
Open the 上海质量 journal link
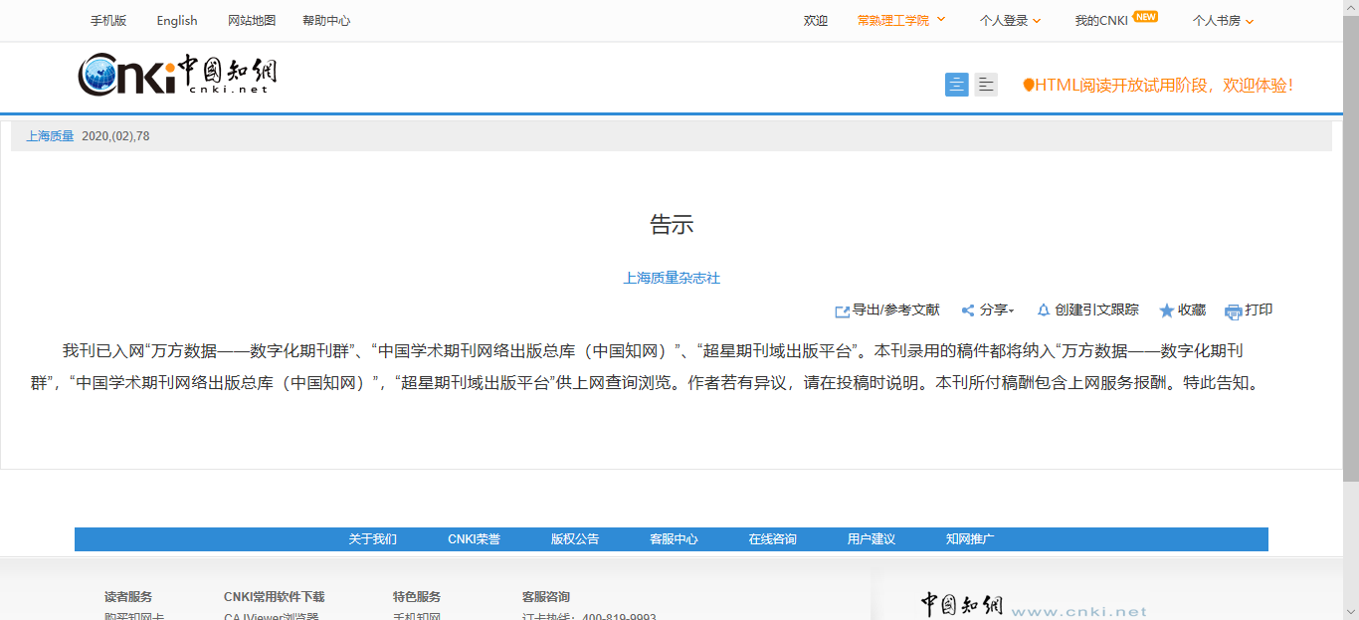tap(50, 136)
